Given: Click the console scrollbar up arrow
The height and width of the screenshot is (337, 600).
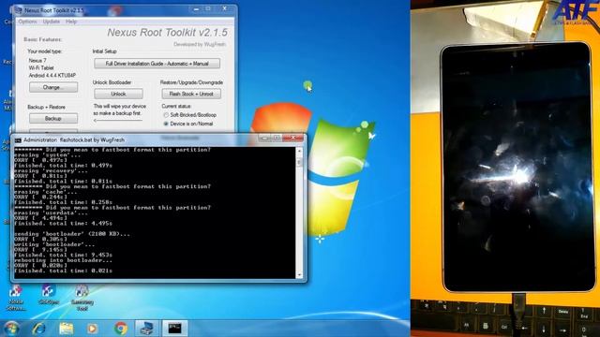Looking at the screenshot, I should click(299, 152).
